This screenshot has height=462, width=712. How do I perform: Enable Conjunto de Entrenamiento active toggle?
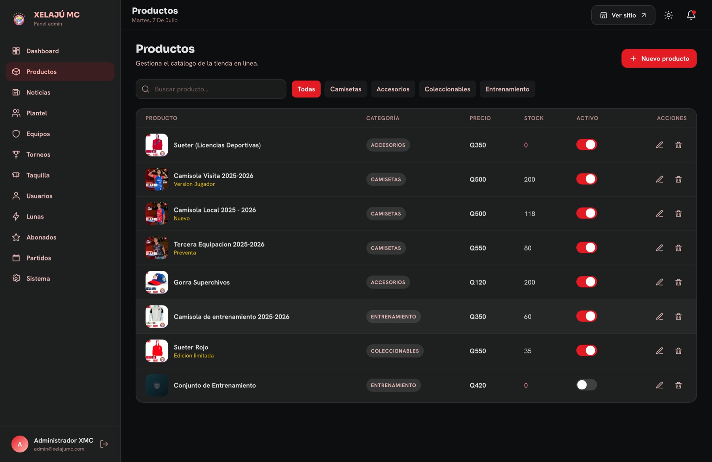[x=587, y=385]
